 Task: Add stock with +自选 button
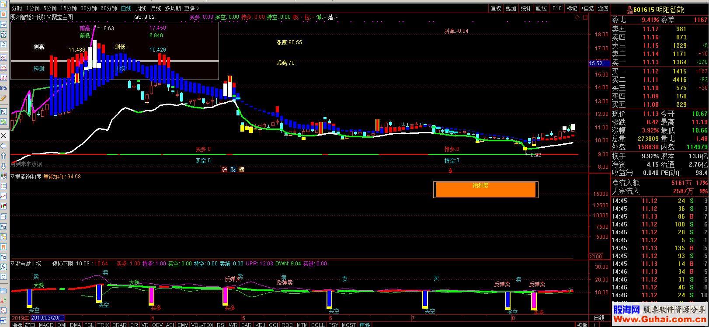click(x=587, y=8)
